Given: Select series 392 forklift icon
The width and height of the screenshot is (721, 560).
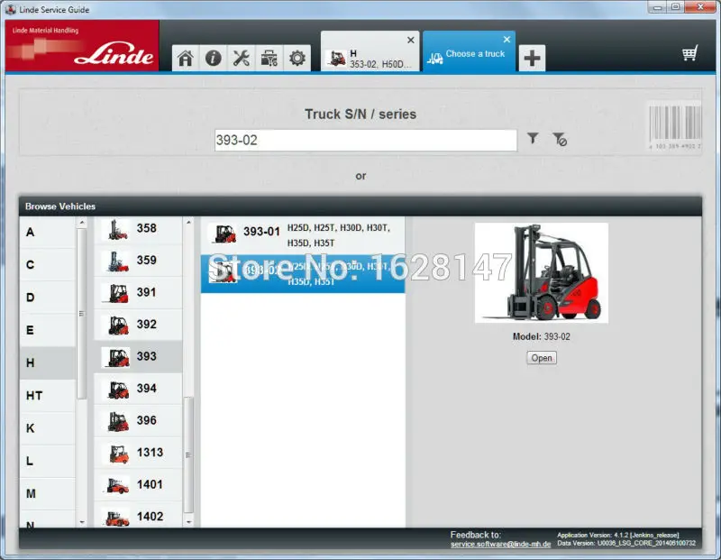Looking at the screenshot, I should click(118, 326).
